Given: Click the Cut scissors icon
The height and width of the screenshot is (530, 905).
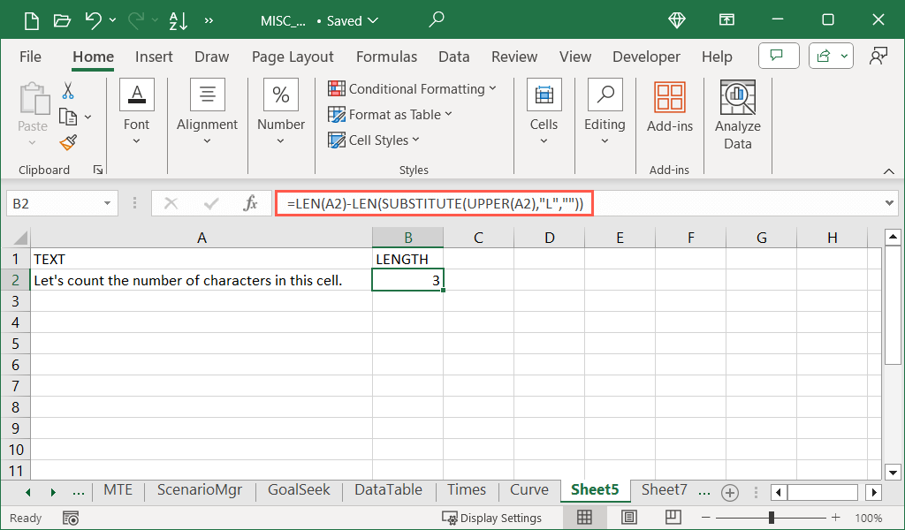Looking at the screenshot, I should [x=68, y=91].
